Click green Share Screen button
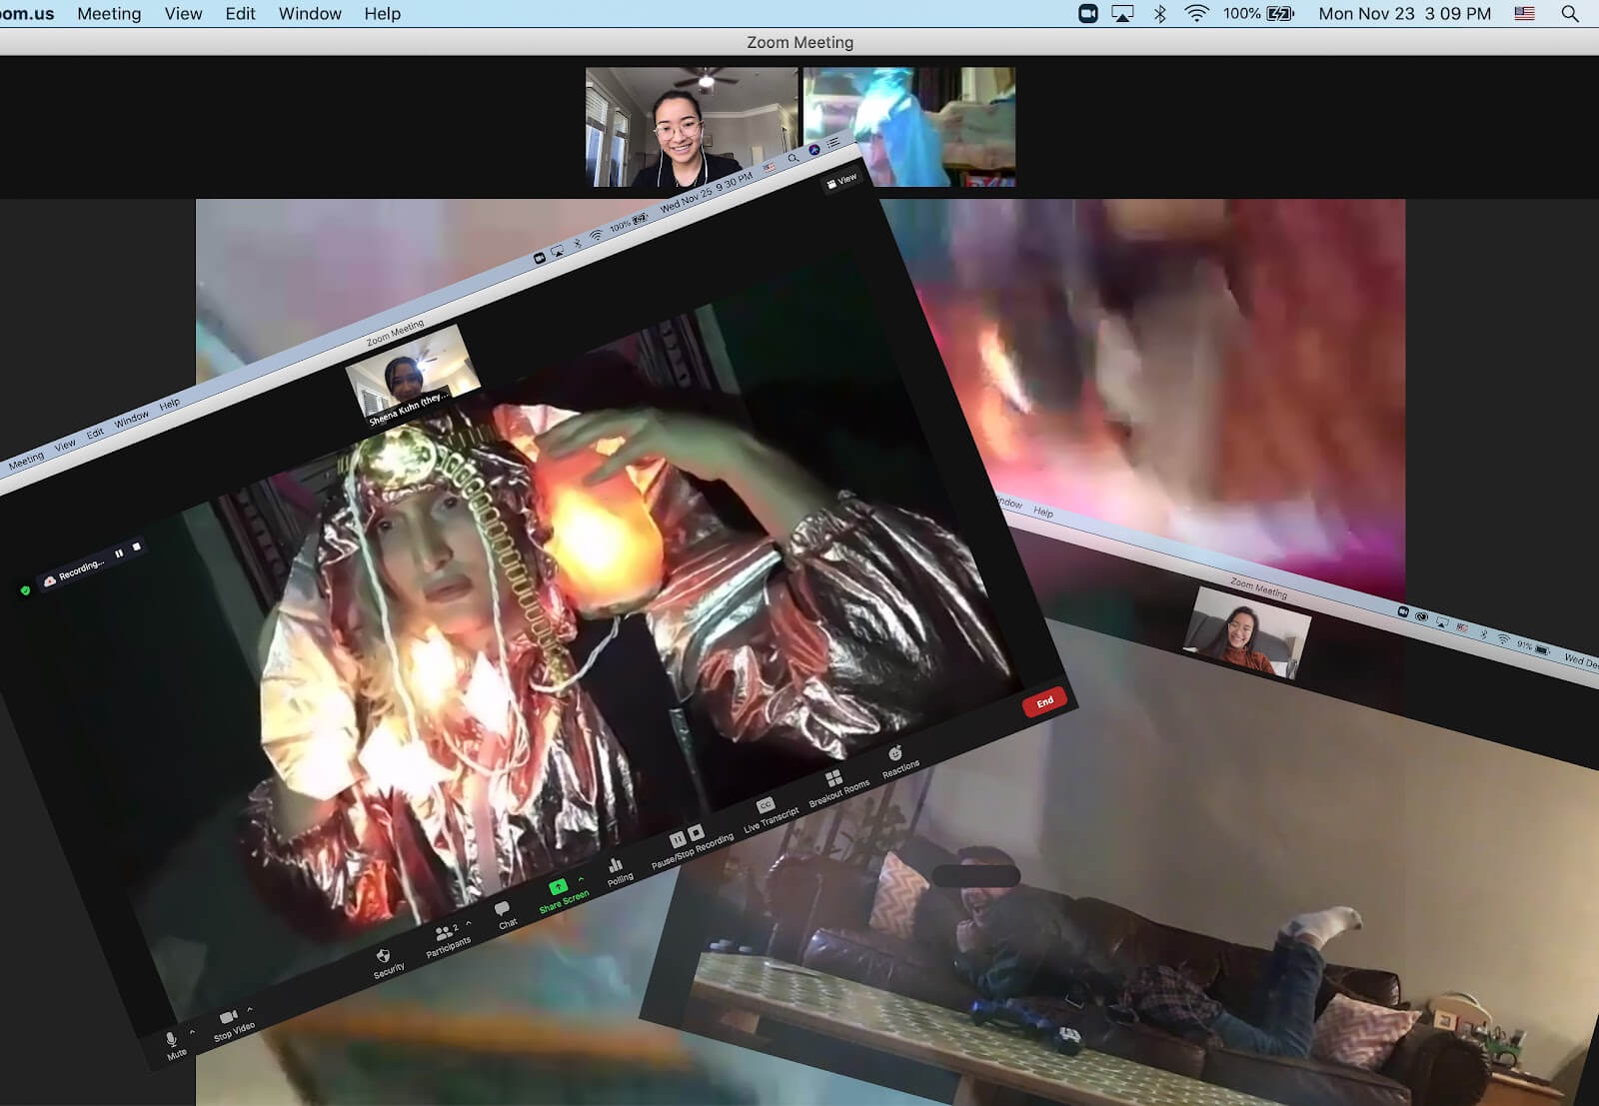 (561, 895)
